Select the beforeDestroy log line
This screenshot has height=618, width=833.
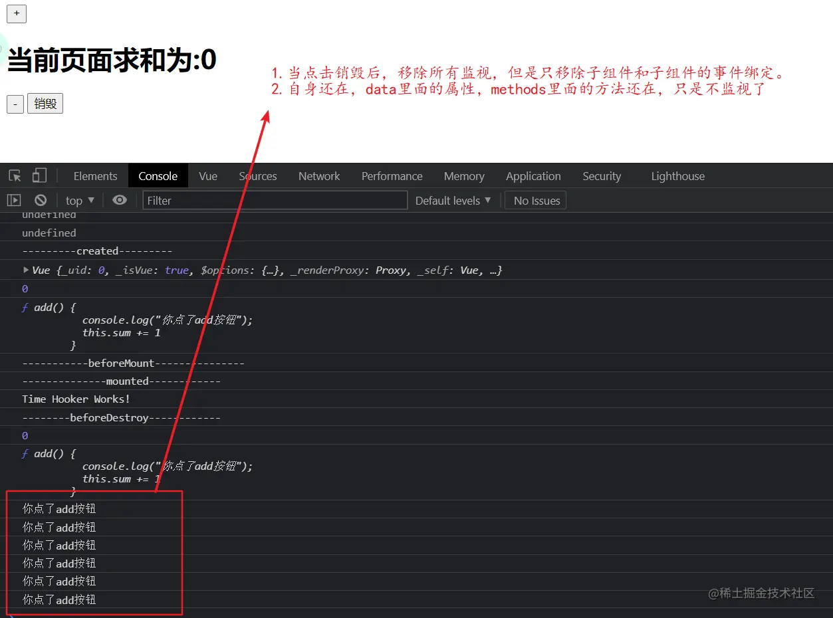[x=121, y=418]
